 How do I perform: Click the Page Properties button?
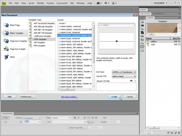(x=77, y=127)
